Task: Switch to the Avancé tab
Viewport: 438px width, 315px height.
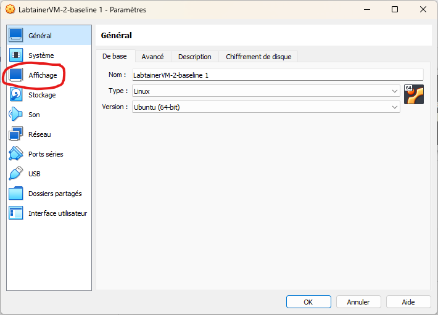Action: (x=152, y=57)
